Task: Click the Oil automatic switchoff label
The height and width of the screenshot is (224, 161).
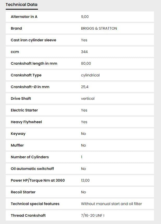Action: click(x=32, y=169)
